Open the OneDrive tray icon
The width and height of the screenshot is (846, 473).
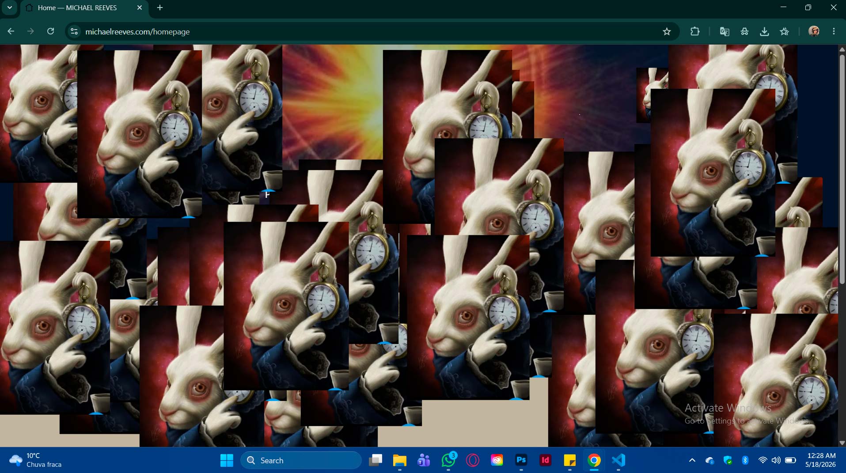click(710, 460)
